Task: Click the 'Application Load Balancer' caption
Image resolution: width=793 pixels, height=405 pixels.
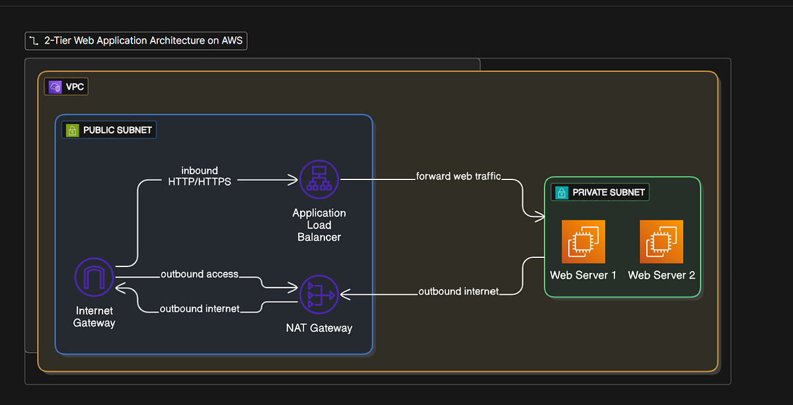Action: point(319,225)
